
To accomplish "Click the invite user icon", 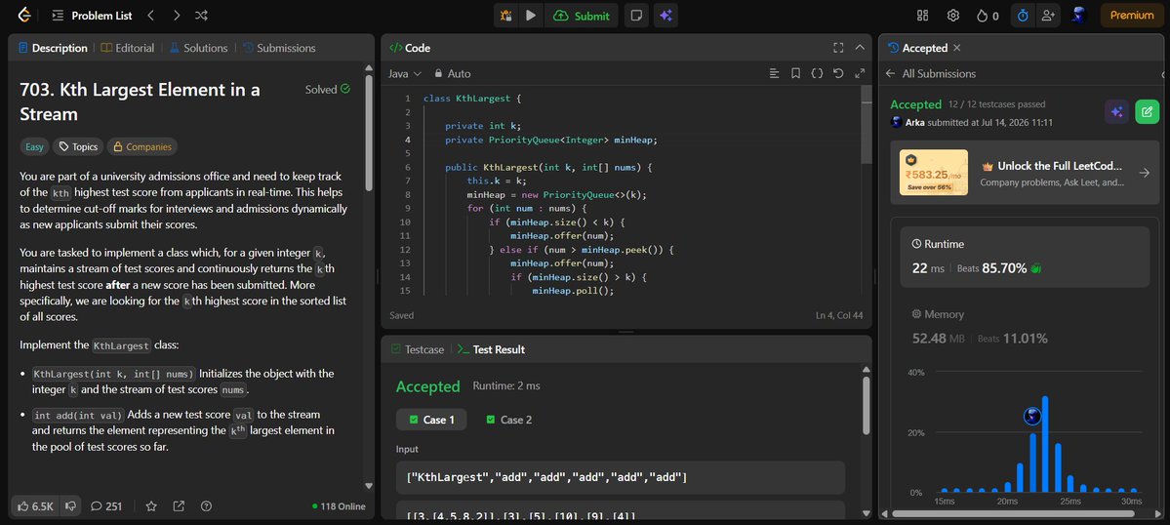I will (x=1048, y=15).
